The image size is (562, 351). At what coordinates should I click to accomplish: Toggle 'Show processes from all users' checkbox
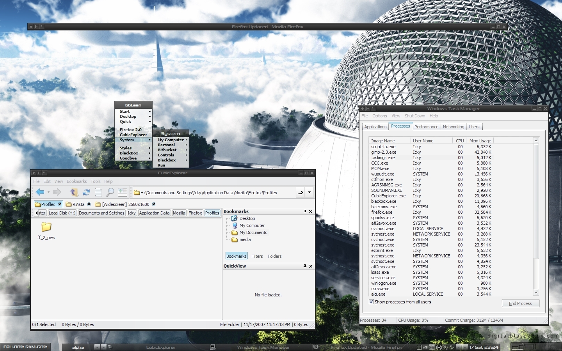pyautogui.click(x=371, y=302)
